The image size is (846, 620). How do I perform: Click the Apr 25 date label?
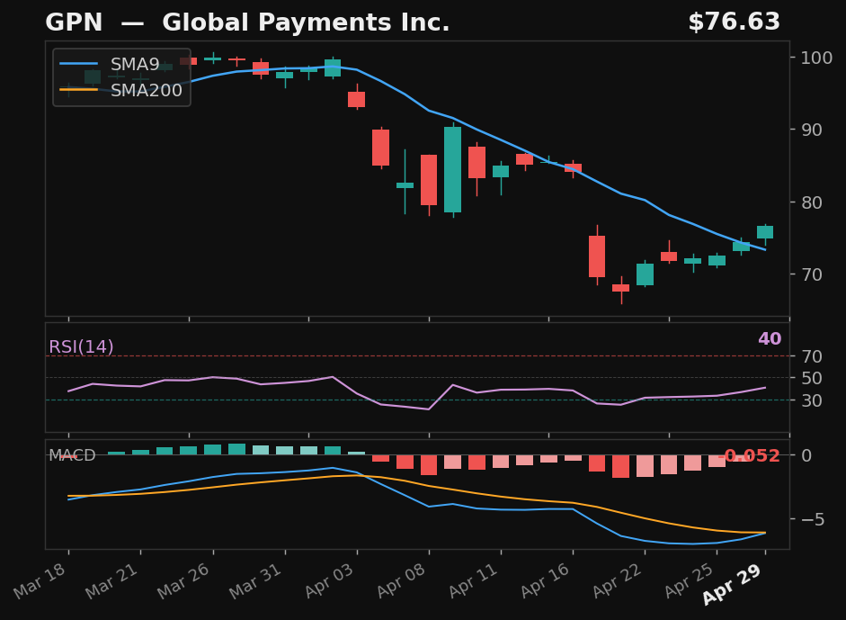(x=689, y=580)
